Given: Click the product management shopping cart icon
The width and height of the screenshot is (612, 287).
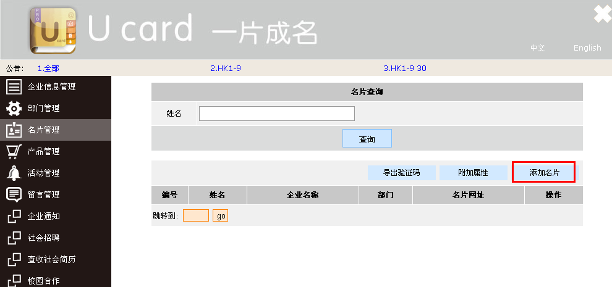Looking at the screenshot, I should coord(14,151).
